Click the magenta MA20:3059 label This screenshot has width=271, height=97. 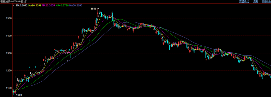point(48,5)
